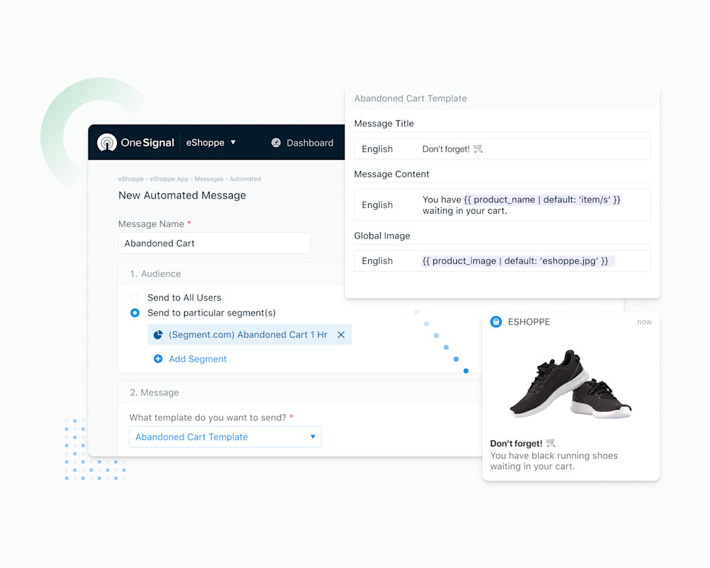Image resolution: width=710 pixels, height=568 pixels.
Task: Click the cart emoji in Message Title
Action: (478, 149)
